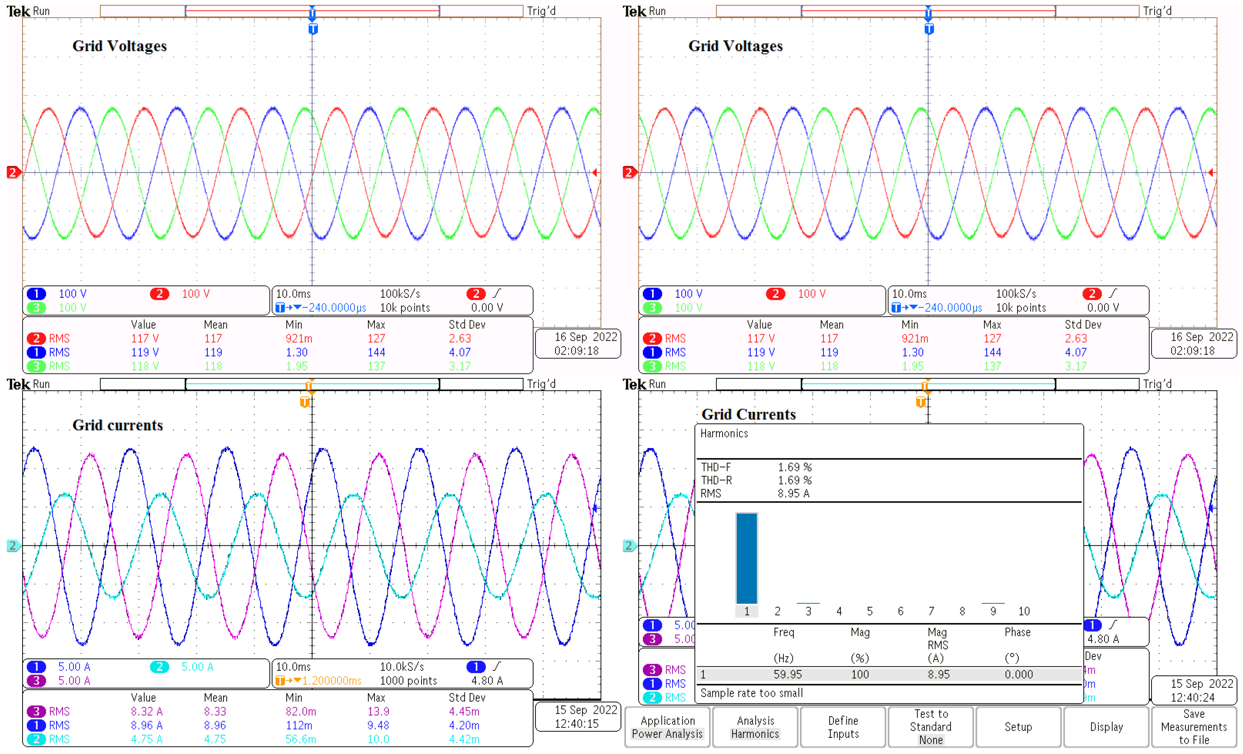Image resolution: width=1243 pixels, height=754 pixels.
Task: Click the cyan channel 2 ground marker bottom-left
Action: [x=13, y=545]
